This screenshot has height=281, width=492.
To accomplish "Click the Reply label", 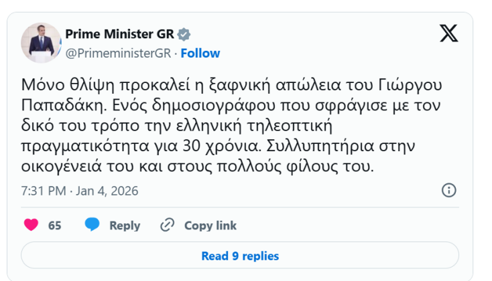I will [125, 225].
